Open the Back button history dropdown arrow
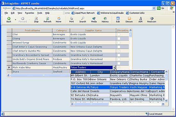The height and width of the screenshot is (117, 176). pyautogui.click(x=15, y=20)
